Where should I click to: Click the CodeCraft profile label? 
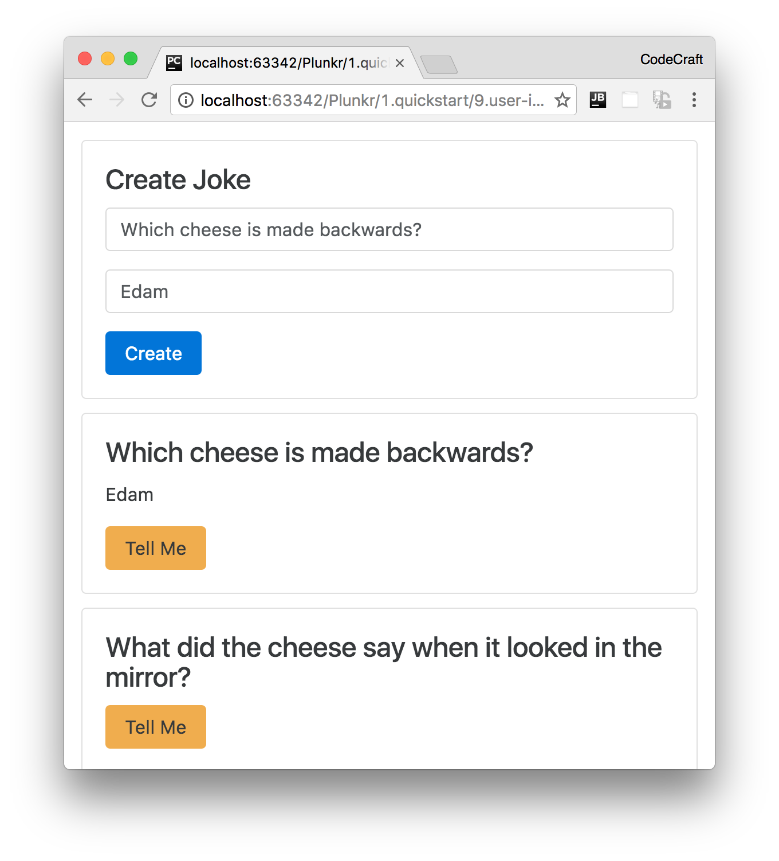671,60
